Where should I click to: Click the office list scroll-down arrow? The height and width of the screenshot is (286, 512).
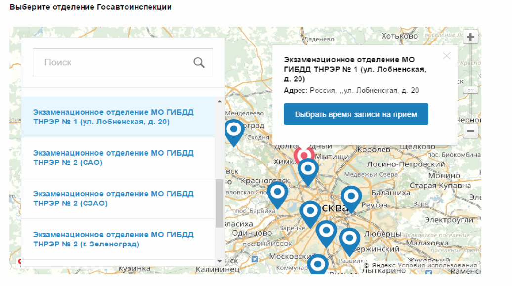click(220, 261)
